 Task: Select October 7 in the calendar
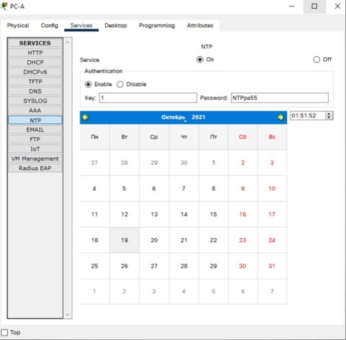[184, 188]
